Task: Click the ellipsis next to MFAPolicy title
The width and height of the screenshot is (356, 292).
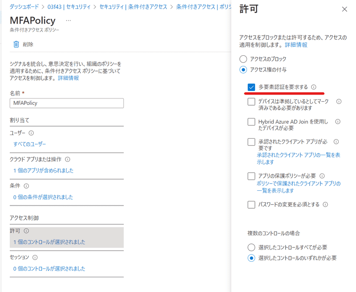Action: click(x=68, y=21)
